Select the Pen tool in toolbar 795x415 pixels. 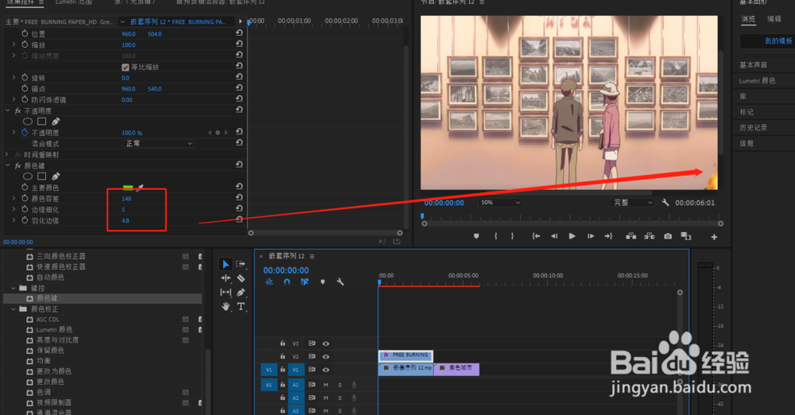pos(241,293)
